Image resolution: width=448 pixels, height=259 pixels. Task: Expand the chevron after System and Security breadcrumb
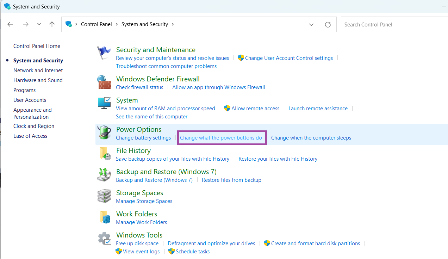[x=173, y=24]
